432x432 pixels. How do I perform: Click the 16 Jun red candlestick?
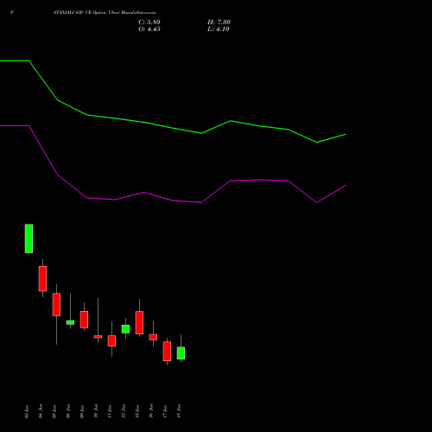153,337
